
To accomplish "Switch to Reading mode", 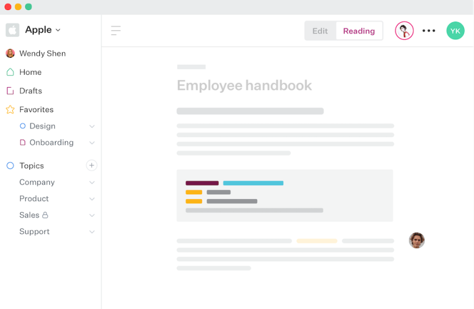I will click(359, 31).
